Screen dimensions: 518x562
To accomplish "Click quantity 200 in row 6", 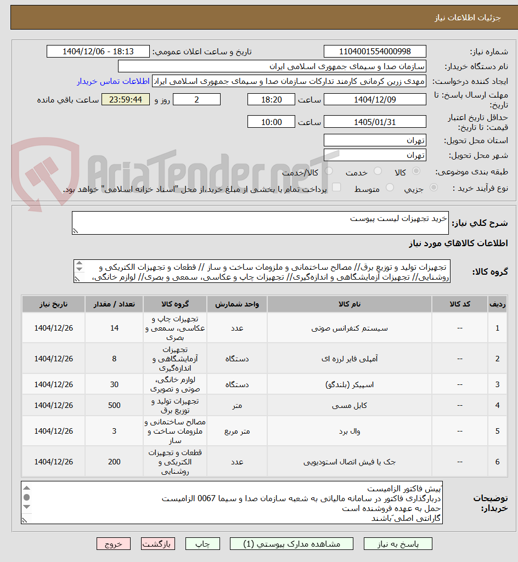I will pos(114,462).
